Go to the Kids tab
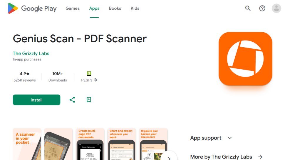Image resolution: width=285 pixels, height=160 pixels. (x=135, y=8)
